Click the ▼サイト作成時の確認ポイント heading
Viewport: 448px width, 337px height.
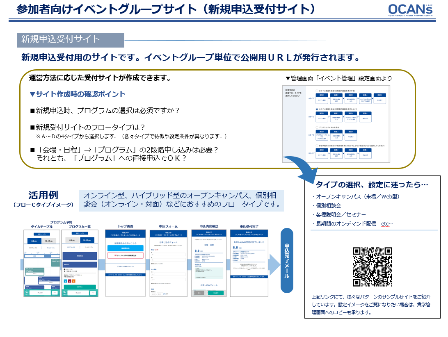coord(78,94)
